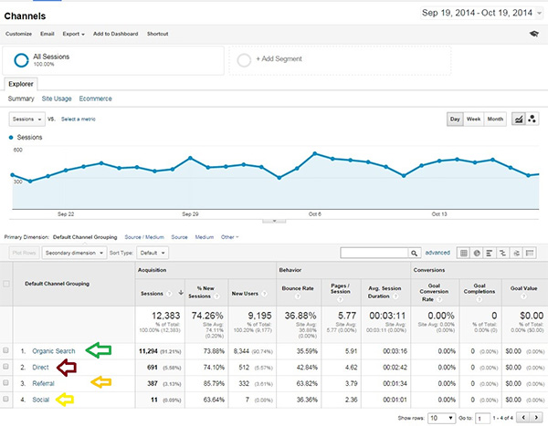Image resolution: width=548 pixels, height=426 pixels.
Task: Select the pie chart percentage view icon
Action: coord(477,252)
